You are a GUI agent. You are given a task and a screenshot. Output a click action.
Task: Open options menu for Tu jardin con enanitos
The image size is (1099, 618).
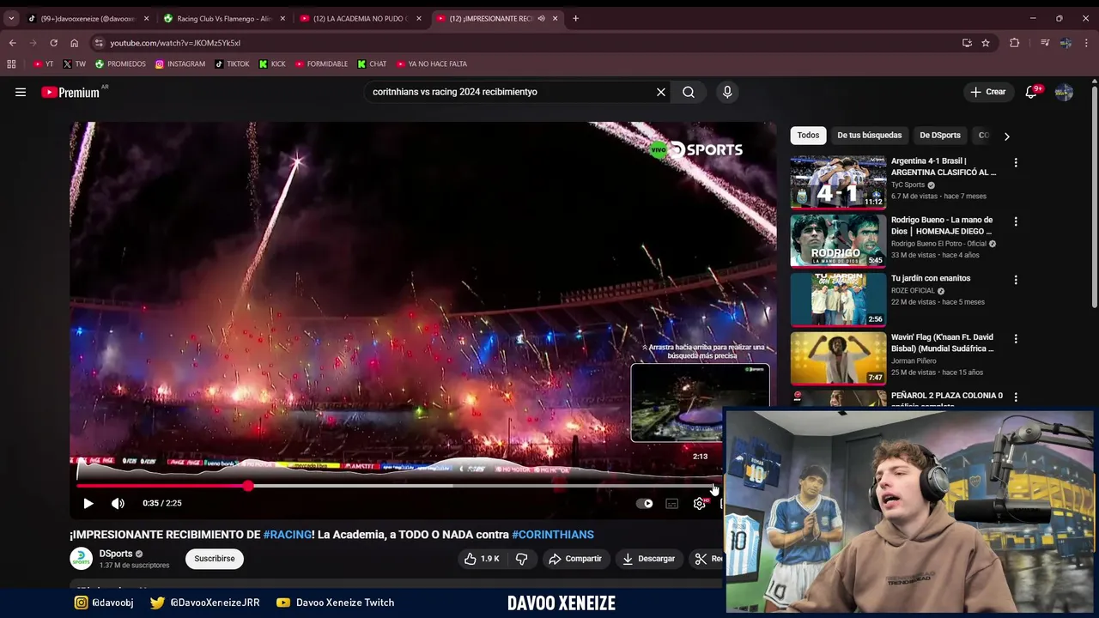pos(1016,280)
